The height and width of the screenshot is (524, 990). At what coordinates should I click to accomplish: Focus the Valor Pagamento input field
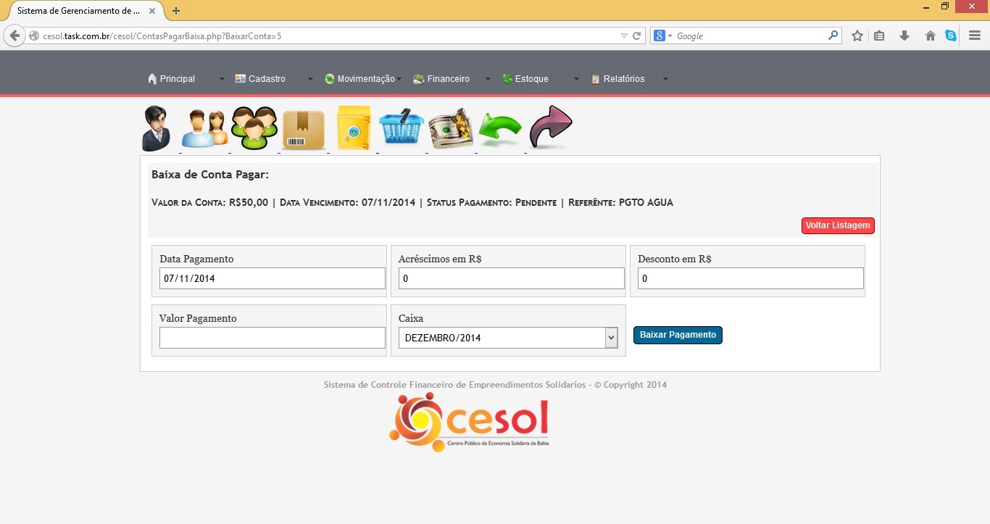click(272, 338)
